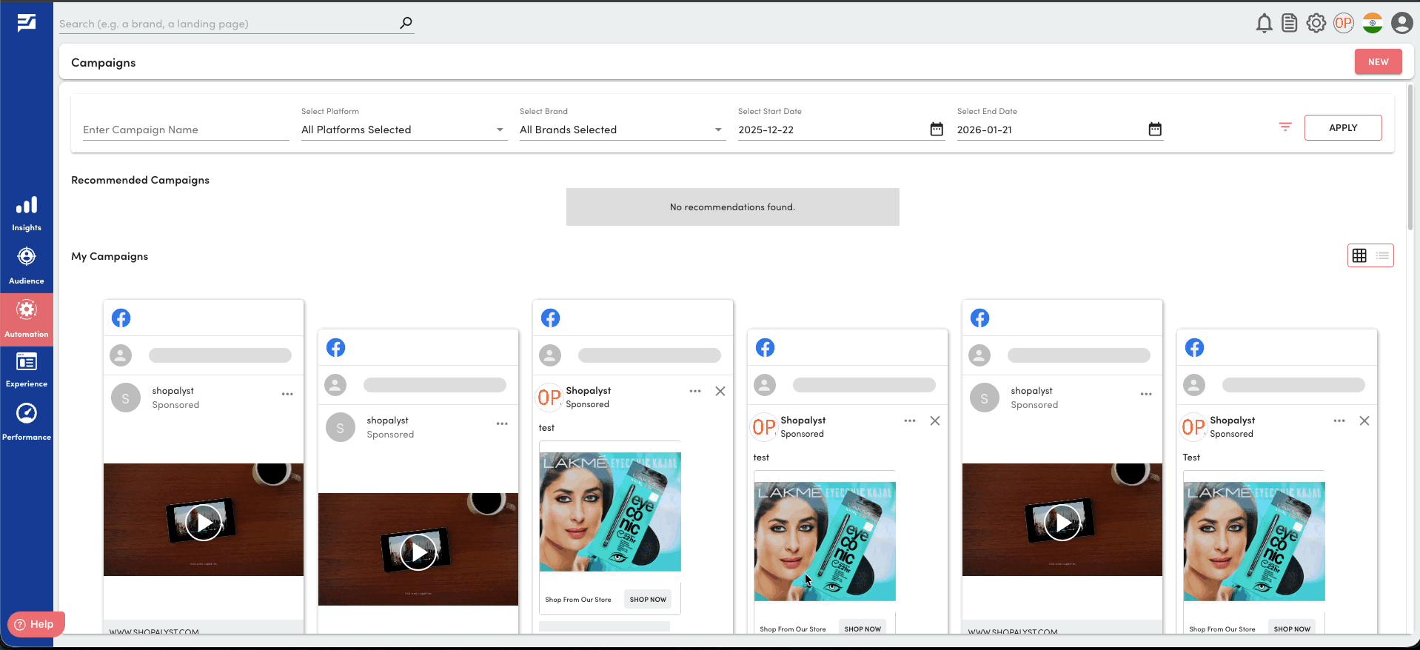Screen dimensions: 1420x650
Task: Click the search magnifier icon
Action: point(406,23)
